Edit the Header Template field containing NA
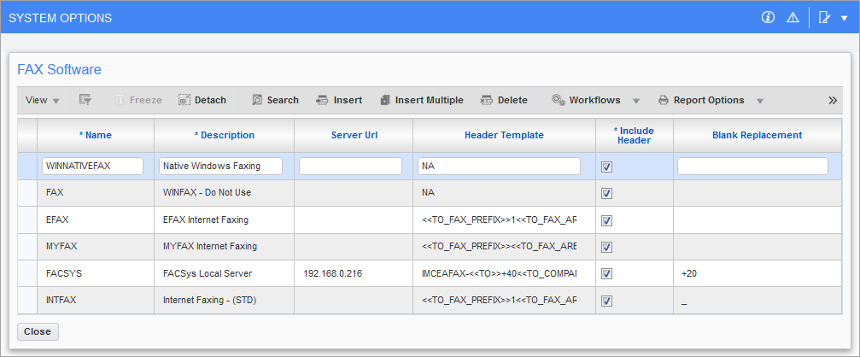The width and height of the screenshot is (860, 357). [x=499, y=167]
